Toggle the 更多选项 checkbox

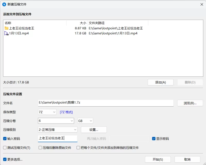5,159
